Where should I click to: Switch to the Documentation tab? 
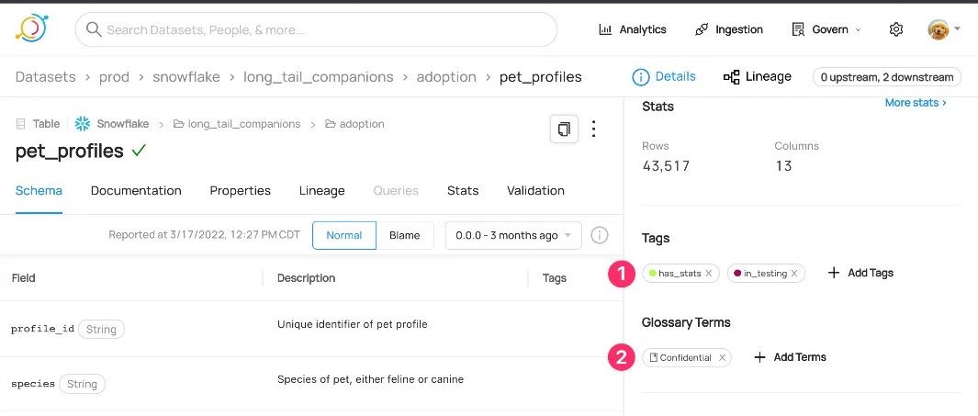coord(136,191)
